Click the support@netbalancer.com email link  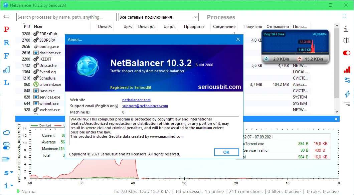click(x=145, y=106)
